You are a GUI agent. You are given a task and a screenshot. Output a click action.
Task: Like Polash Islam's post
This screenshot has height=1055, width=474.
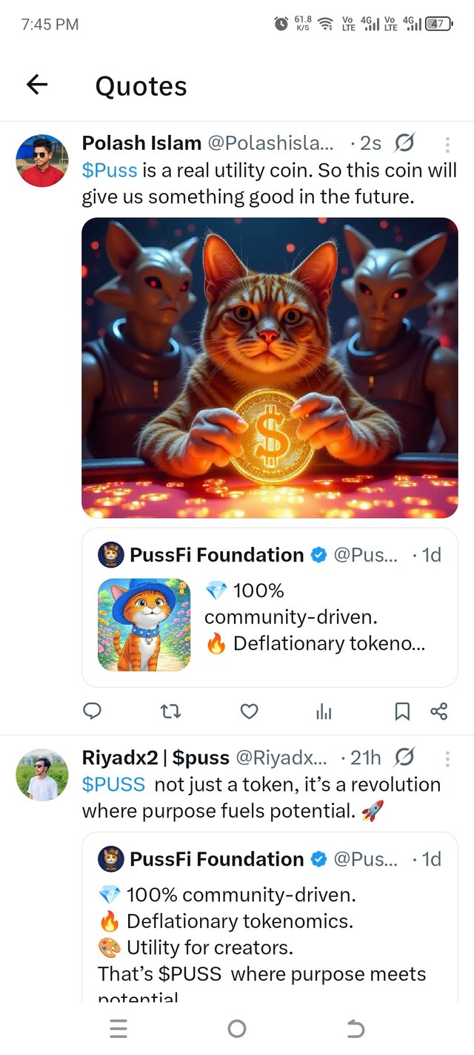pos(250,711)
